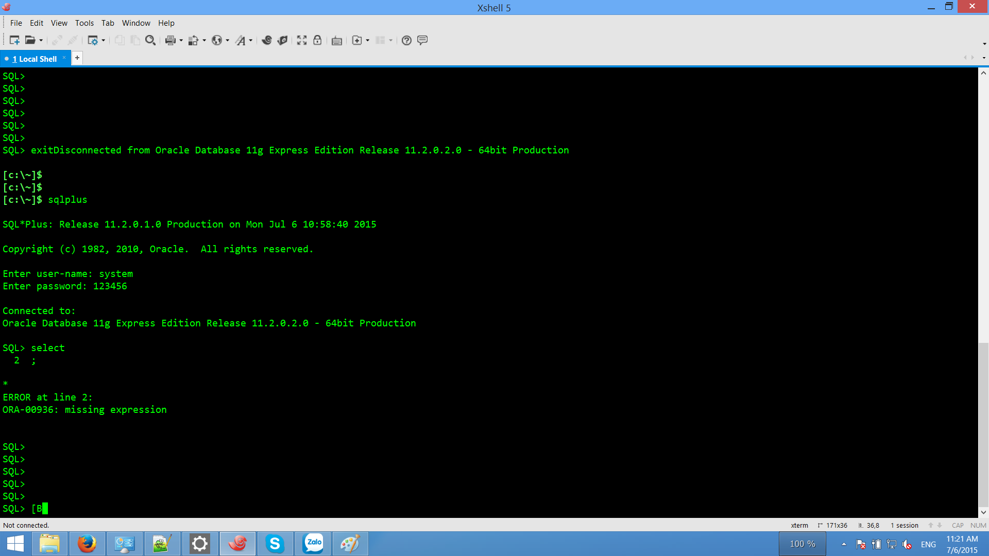Create a new session with toolbar icon
The width and height of the screenshot is (989, 556).
point(14,40)
